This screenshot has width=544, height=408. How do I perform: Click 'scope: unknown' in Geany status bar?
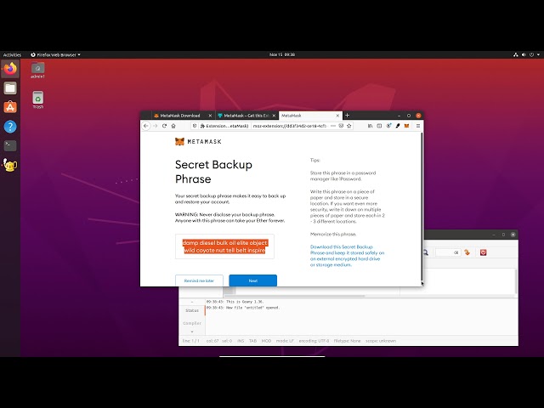pos(381,341)
